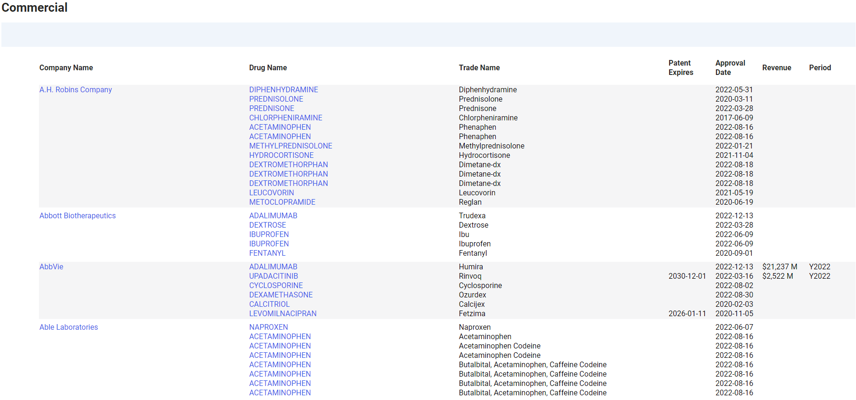Click the Drug Name column header
The image size is (856, 400).
click(x=268, y=67)
